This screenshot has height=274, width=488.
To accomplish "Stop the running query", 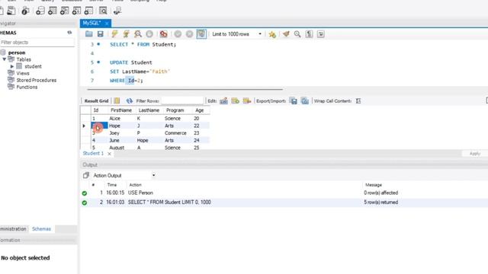I will click(x=149, y=33).
